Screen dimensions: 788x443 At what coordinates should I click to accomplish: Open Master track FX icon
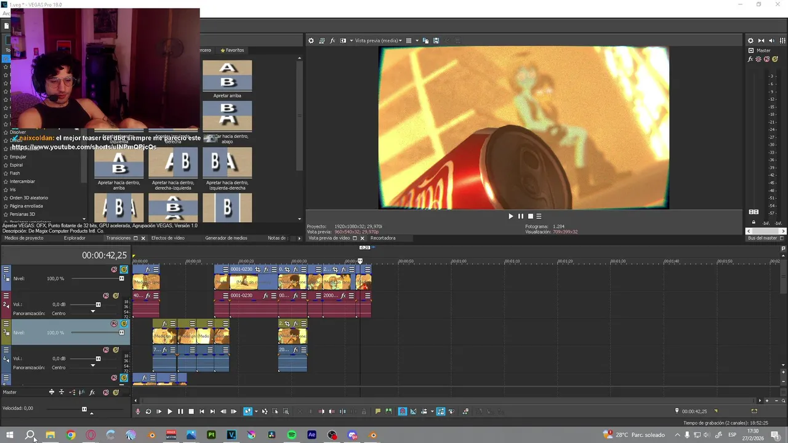(x=92, y=392)
